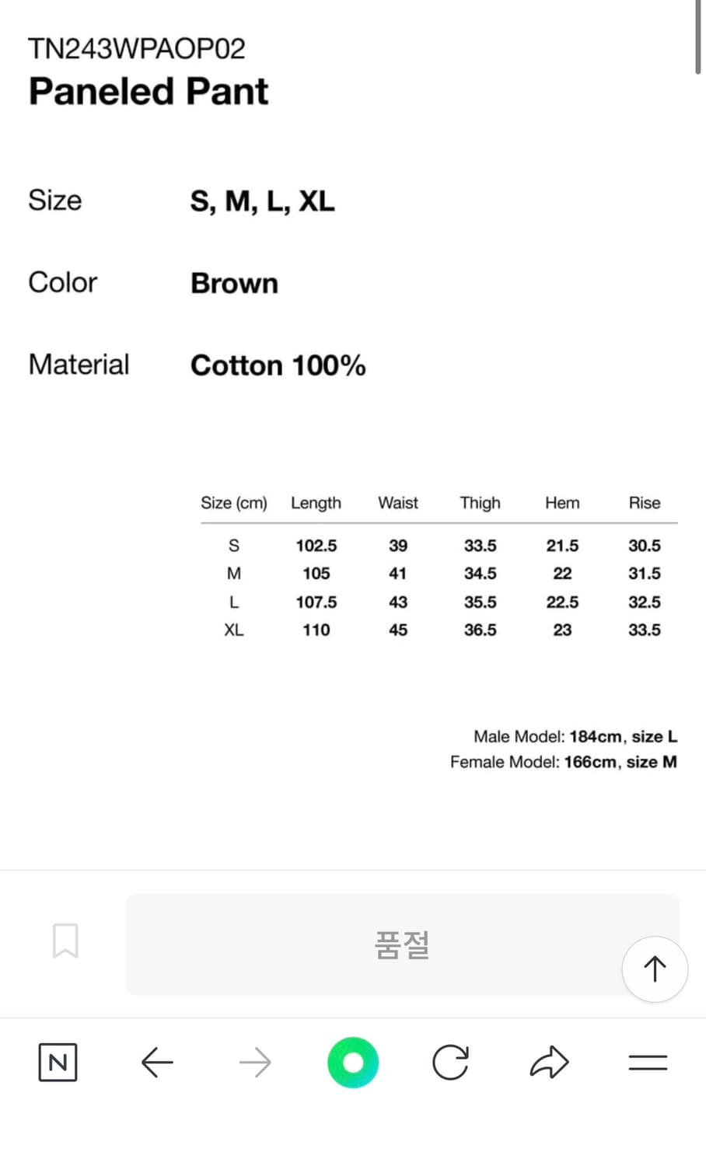Go back to the previous page

[157, 1062]
